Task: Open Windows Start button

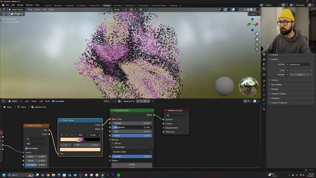Action: tap(3, 175)
